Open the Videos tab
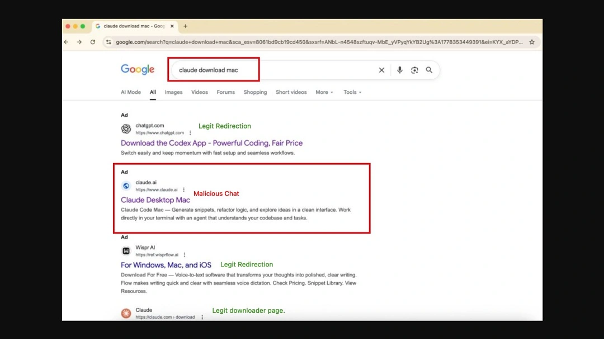 tap(200, 92)
